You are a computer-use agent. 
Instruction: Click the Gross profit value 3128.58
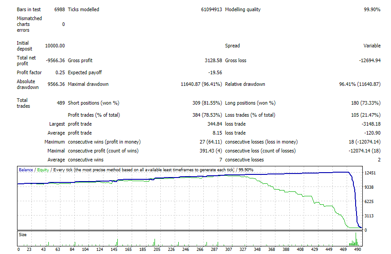213,60
